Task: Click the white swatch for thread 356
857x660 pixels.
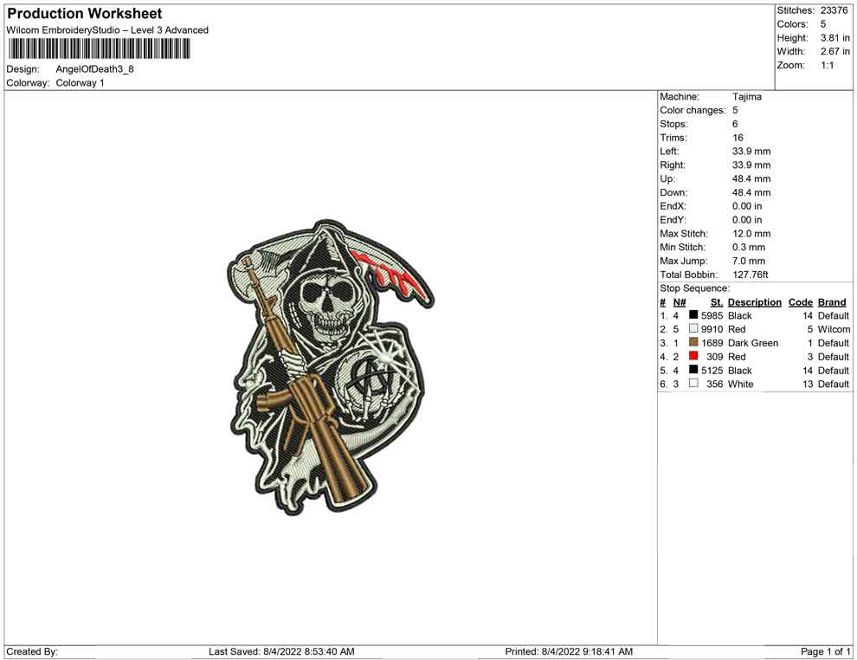Action: click(693, 383)
